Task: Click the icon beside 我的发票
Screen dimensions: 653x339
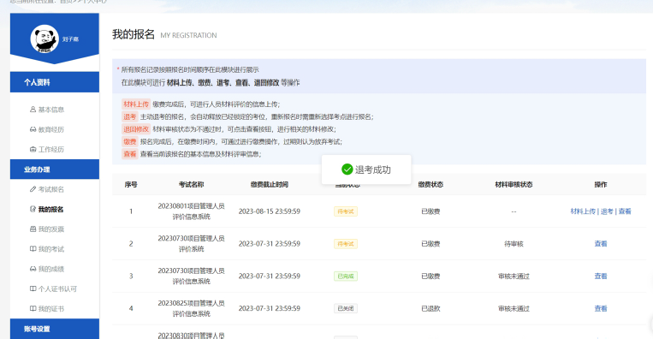Action: (33, 229)
